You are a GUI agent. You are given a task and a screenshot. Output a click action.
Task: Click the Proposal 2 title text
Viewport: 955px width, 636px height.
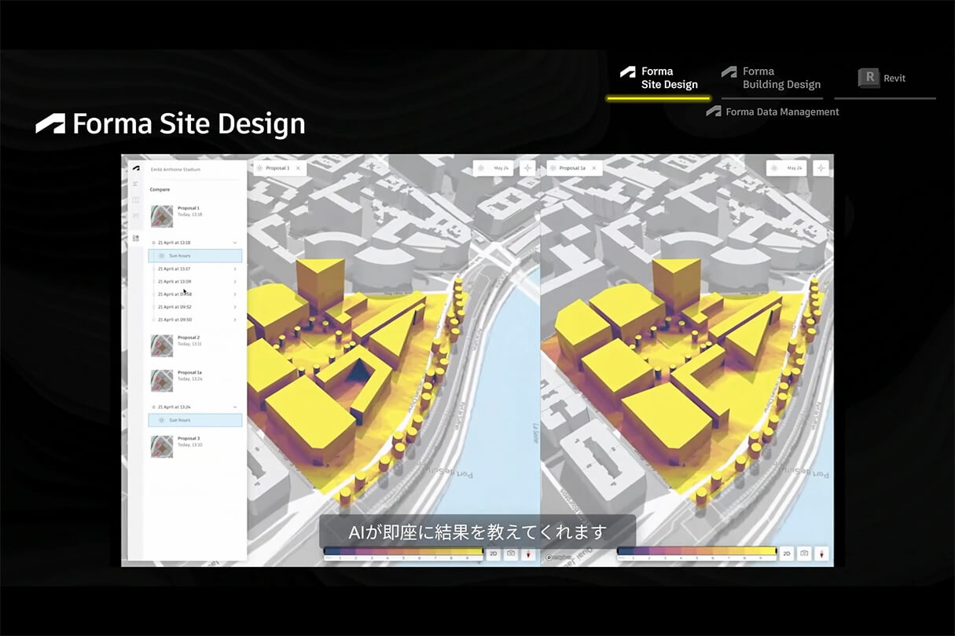pos(189,338)
